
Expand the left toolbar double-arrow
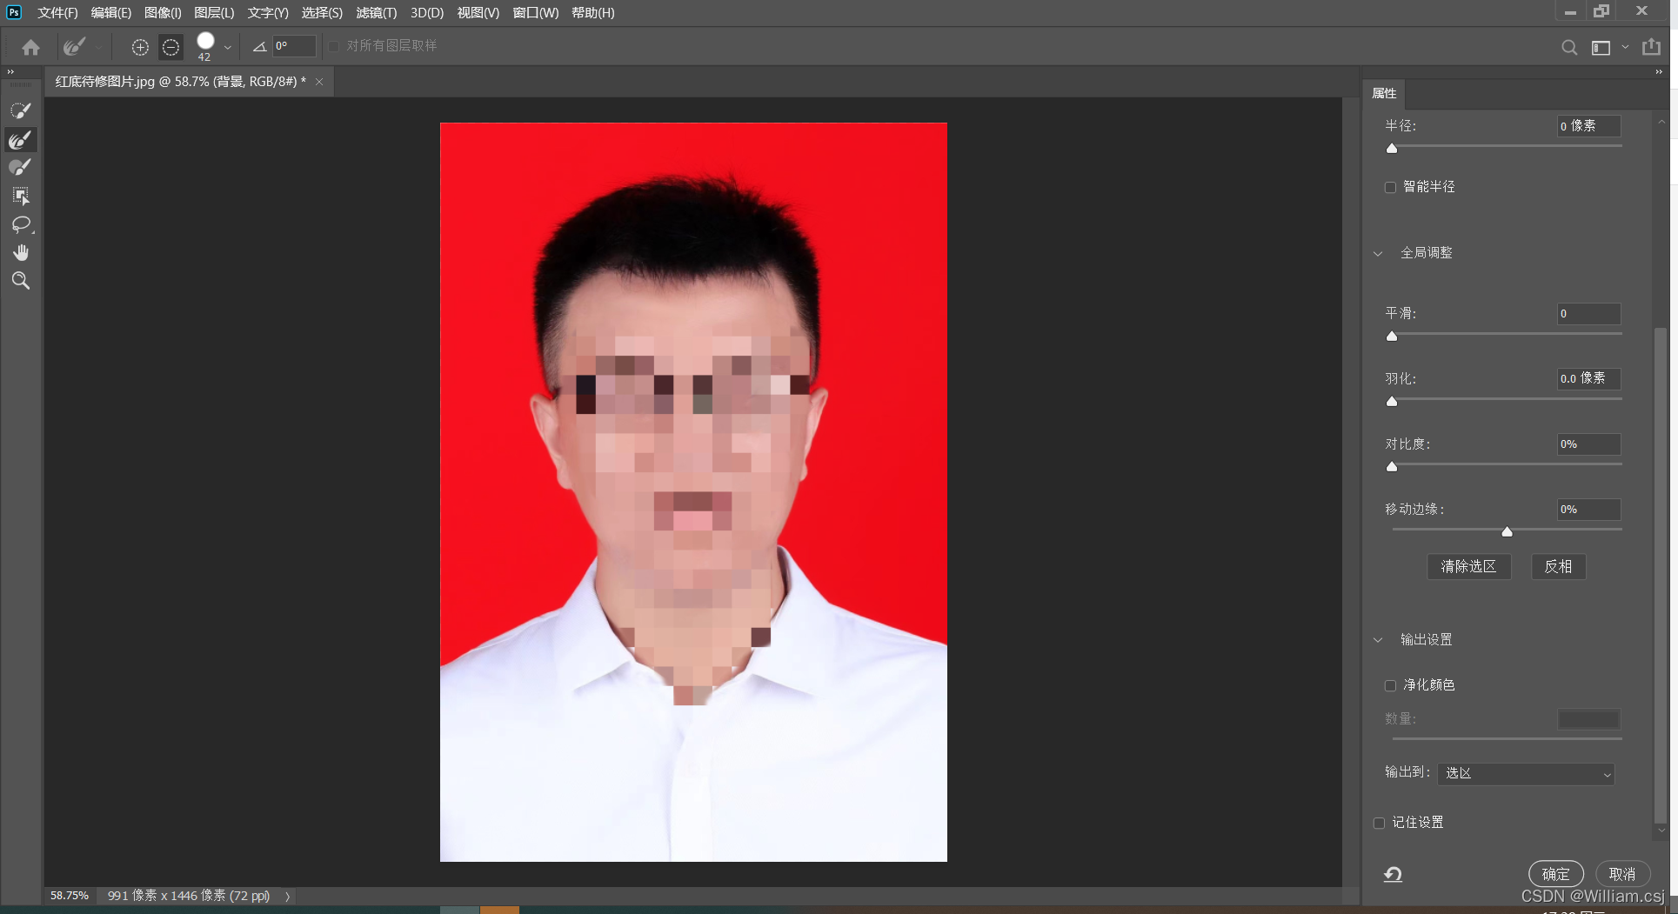click(x=10, y=72)
